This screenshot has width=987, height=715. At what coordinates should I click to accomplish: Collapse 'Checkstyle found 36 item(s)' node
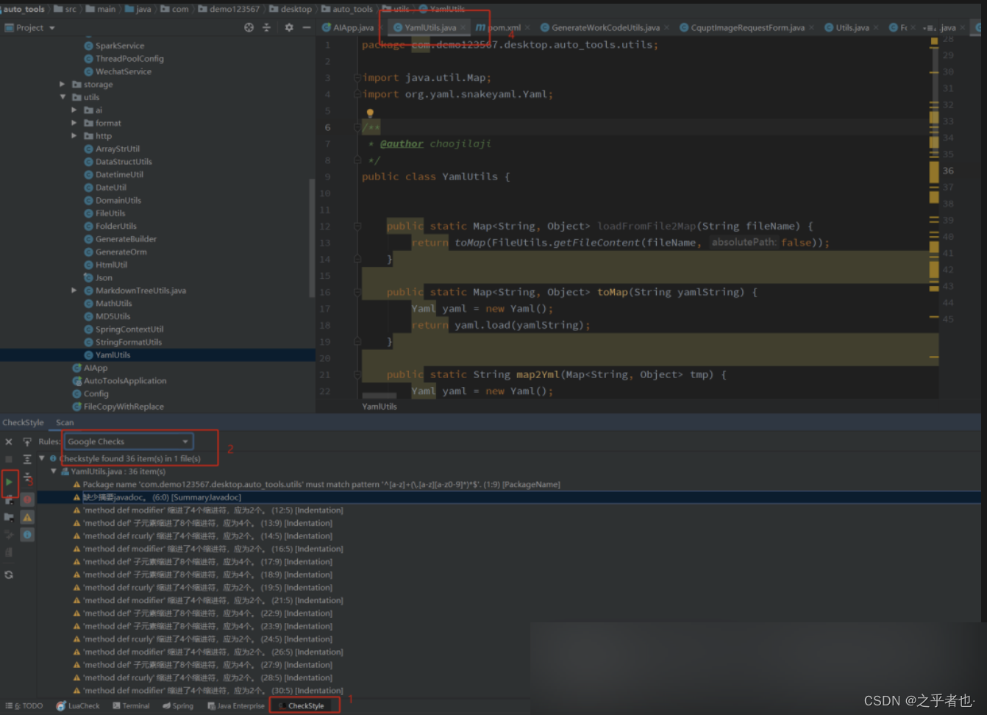(42, 458)
